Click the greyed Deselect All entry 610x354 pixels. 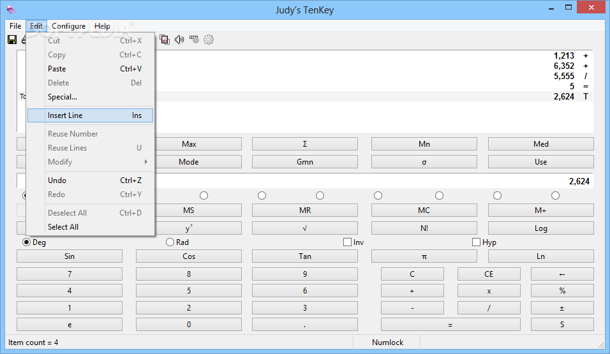[x=90, y=213]
